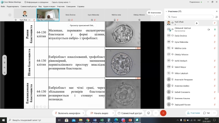The image size is (219, 123).
Task: Focus the Поиск participant search field
Action: tap(190, 17)
